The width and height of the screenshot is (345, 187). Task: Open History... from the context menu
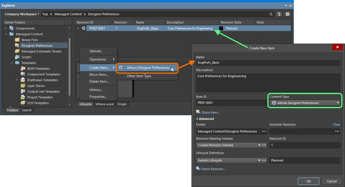click(98, 90)
